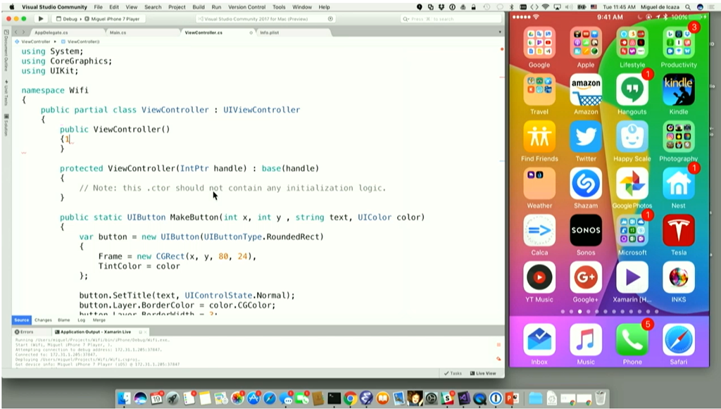Screen dimensions: 721x409
Task: Switch to the Blame view tab
Action: [64, 320]
